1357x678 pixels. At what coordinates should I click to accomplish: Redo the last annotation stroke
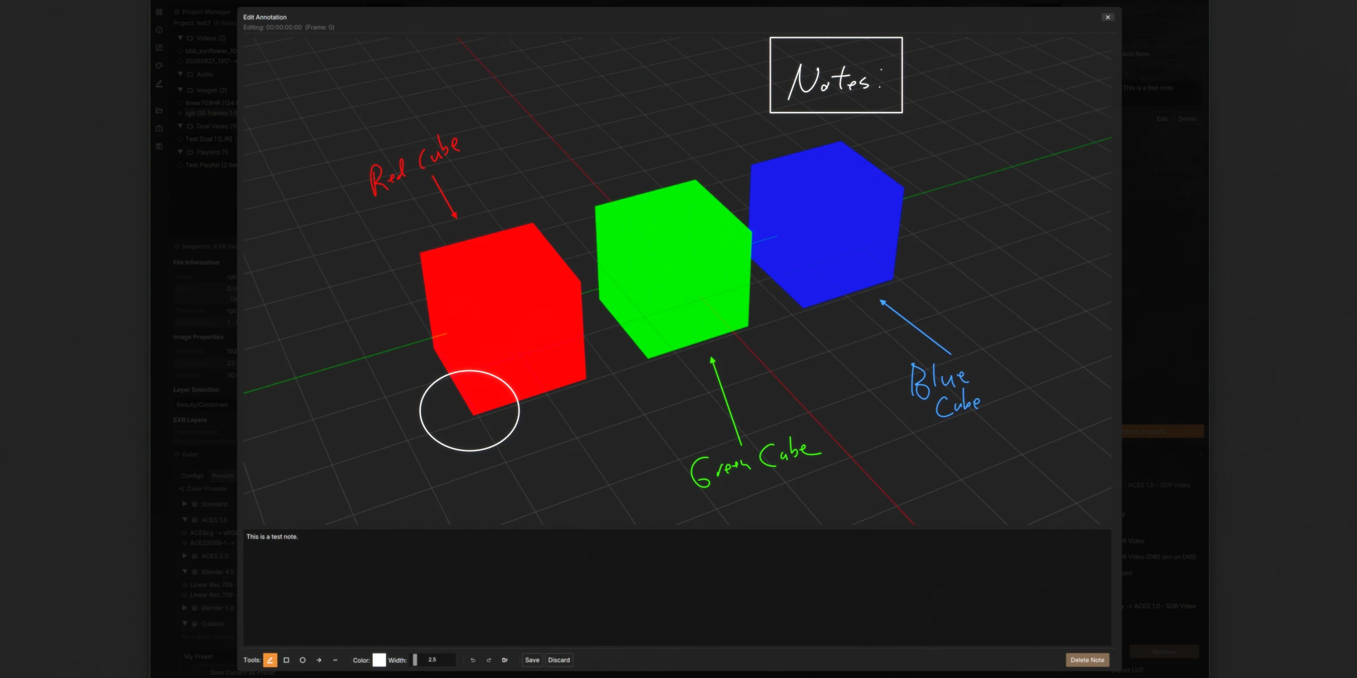click(x=489, y=660)
